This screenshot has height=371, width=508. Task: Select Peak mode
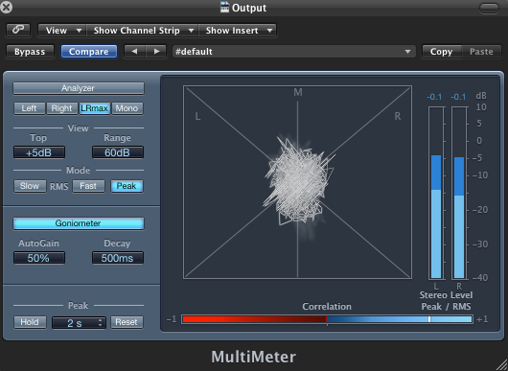pyautogui.click(x=127, y=186)
